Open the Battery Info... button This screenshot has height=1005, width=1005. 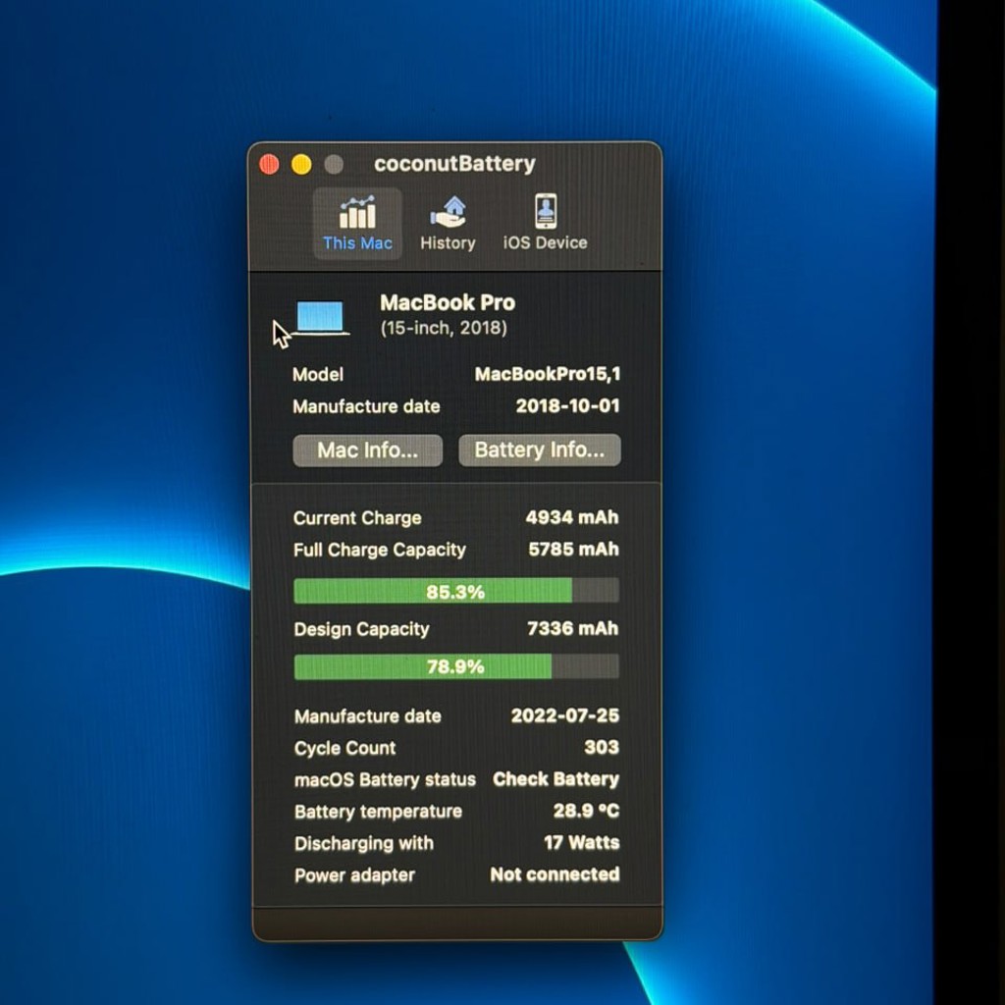pos(539,450)
